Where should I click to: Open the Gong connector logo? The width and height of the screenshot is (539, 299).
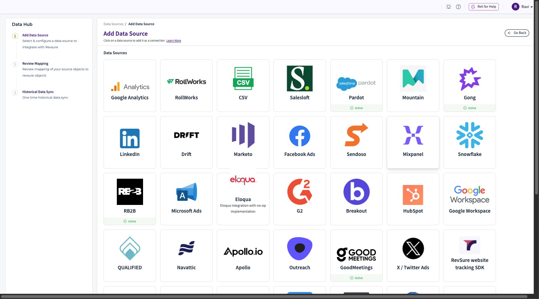tap(470, 79)
